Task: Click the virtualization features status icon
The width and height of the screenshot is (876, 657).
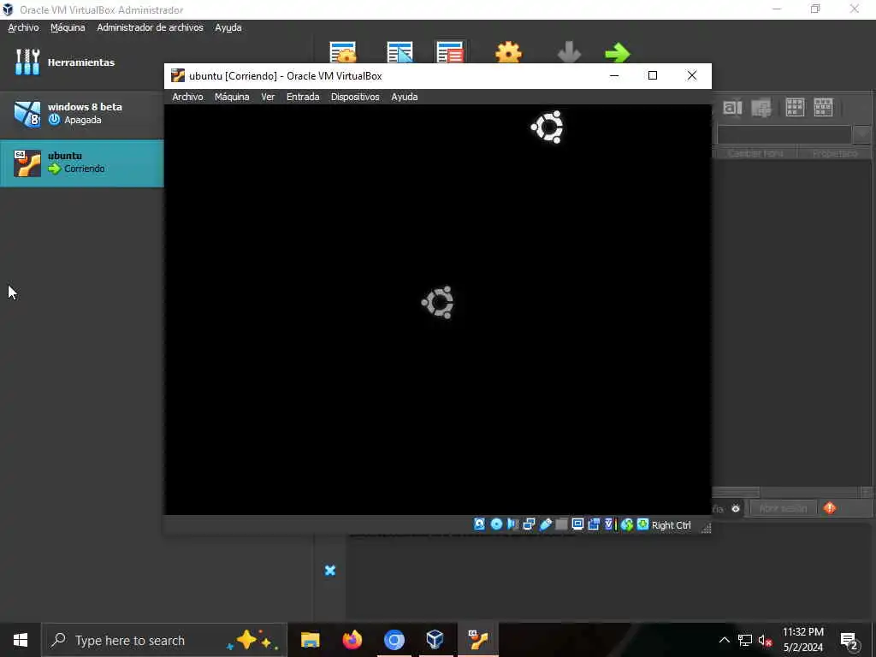Action: pos(609,524)
